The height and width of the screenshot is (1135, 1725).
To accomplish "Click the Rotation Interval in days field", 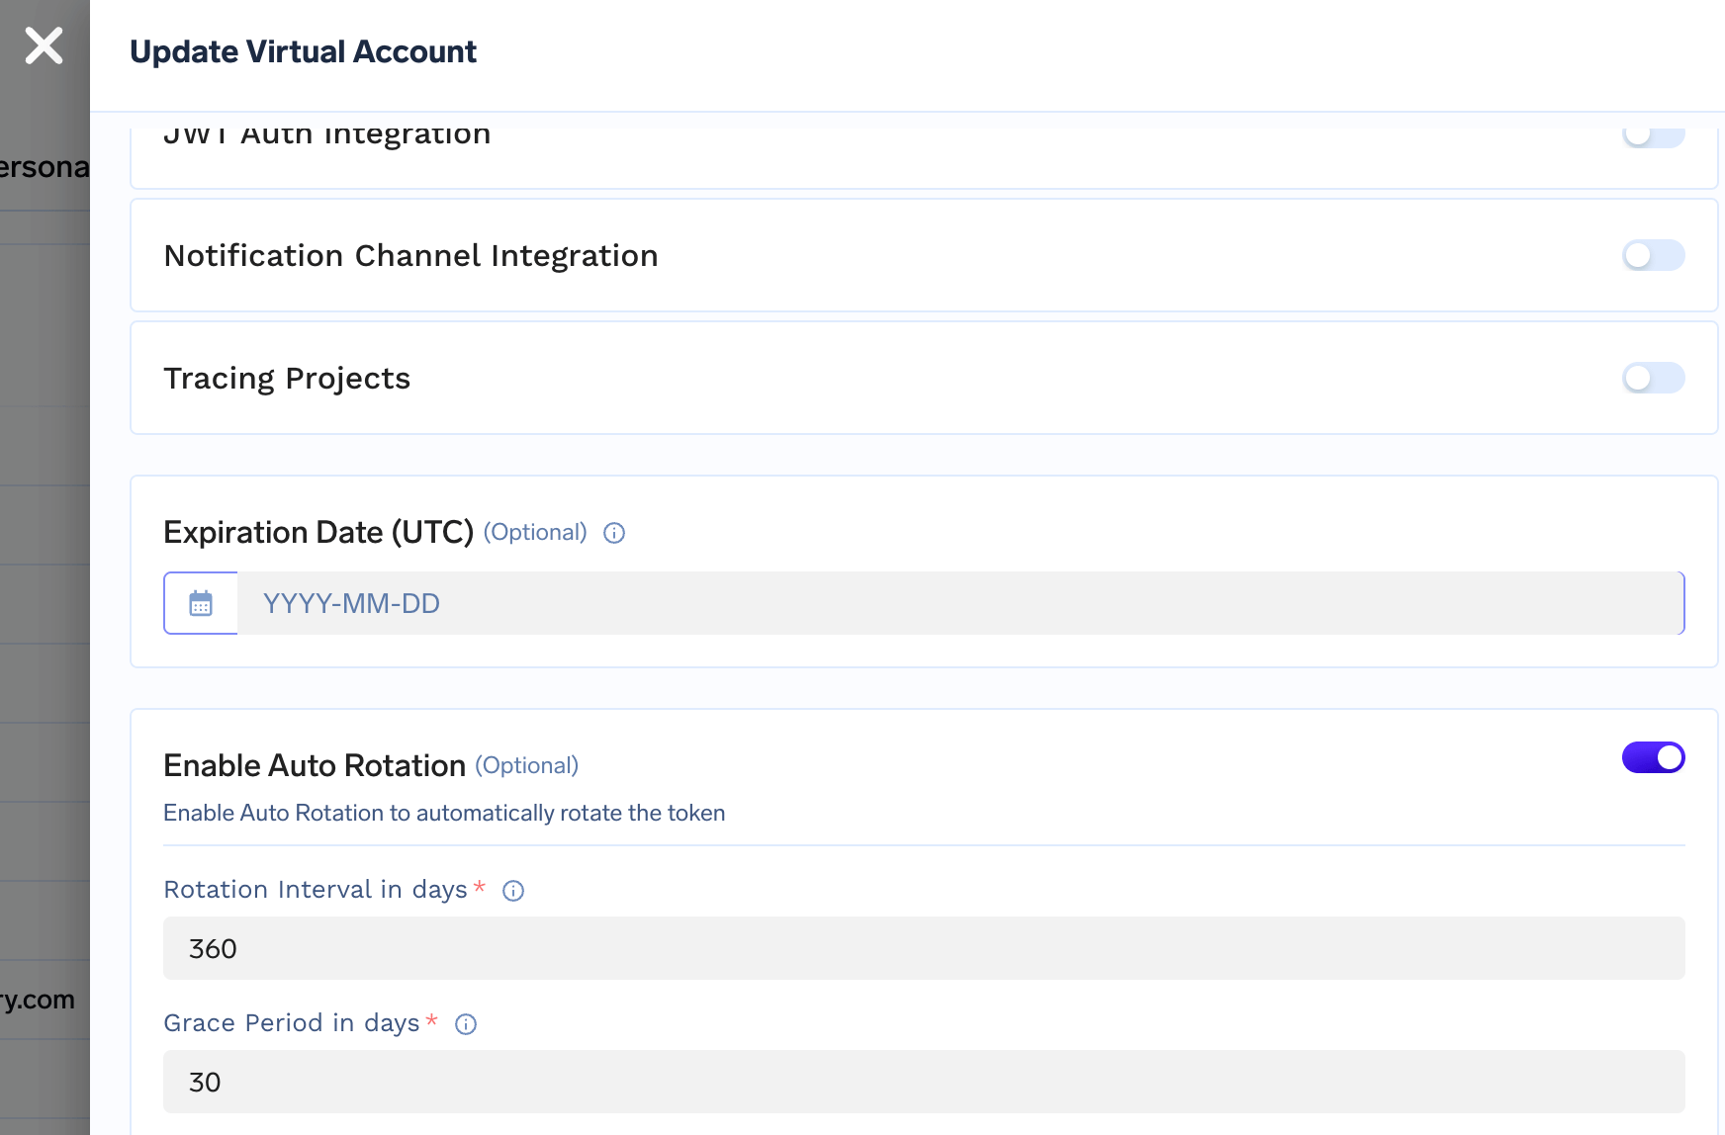I will [x=924, y=948].
